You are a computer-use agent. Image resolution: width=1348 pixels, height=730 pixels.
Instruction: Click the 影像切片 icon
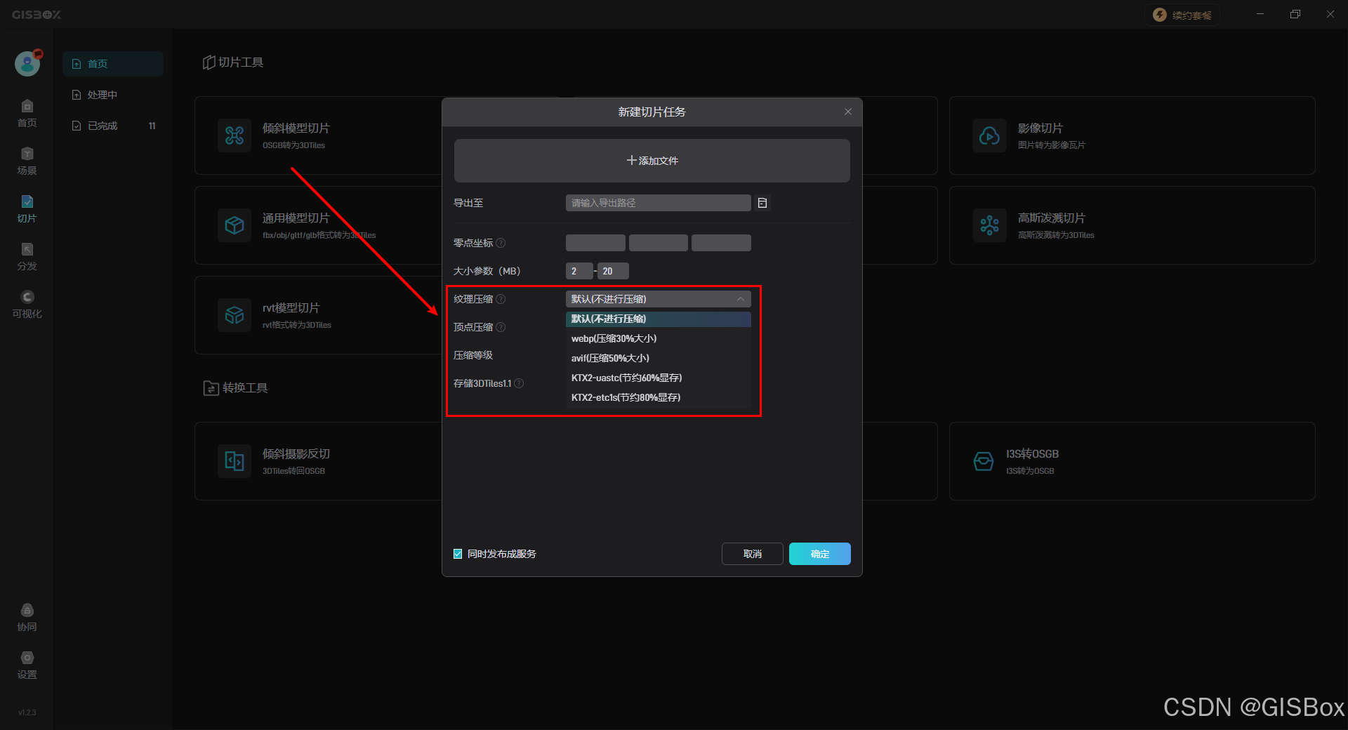pyautogui.click(x=990, y=135)
